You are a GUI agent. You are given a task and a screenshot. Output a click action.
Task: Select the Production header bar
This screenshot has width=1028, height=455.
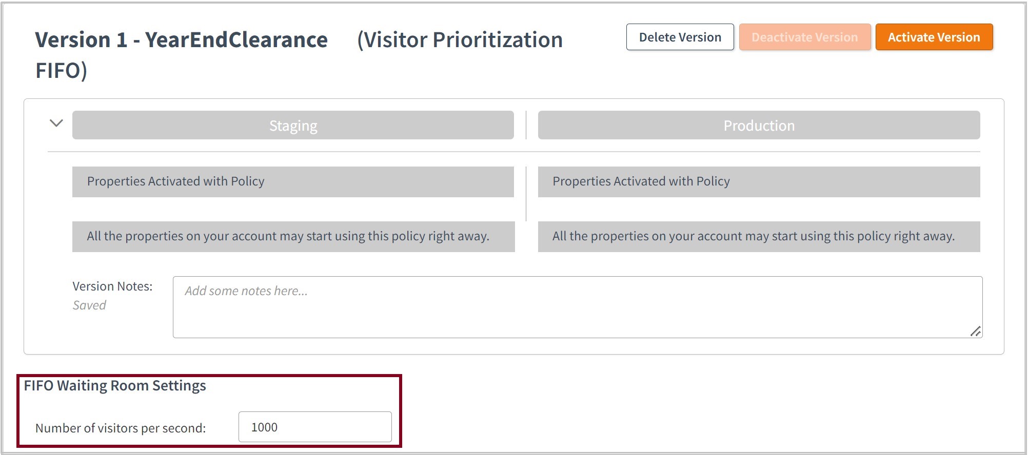(759, 126)
